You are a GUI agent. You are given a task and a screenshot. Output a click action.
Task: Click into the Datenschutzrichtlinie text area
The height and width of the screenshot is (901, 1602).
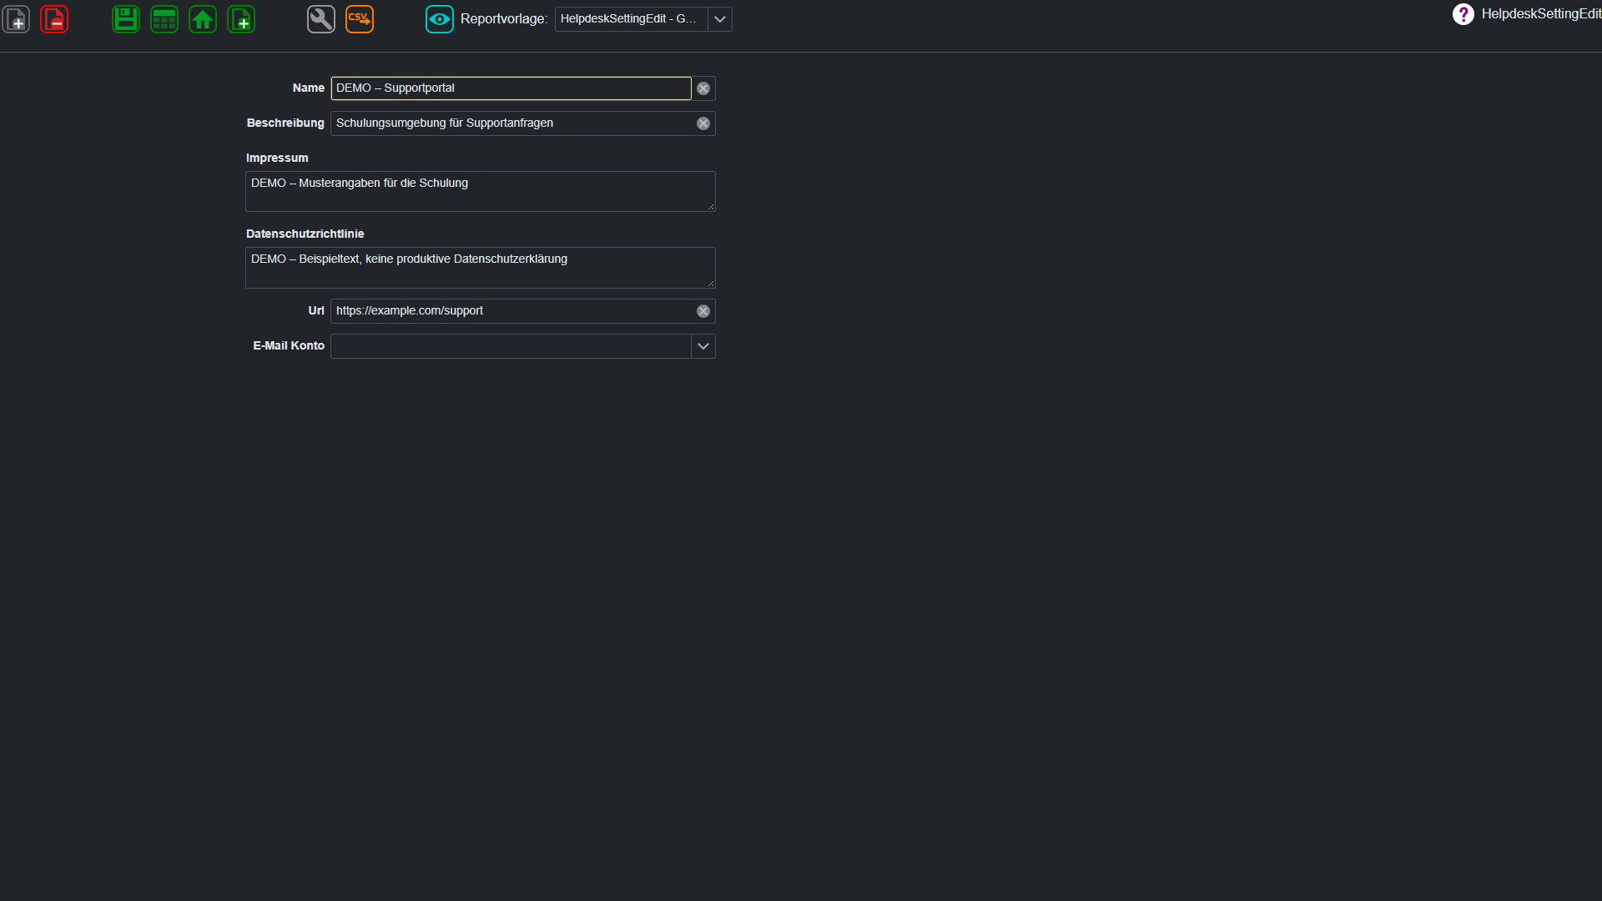coord(481,268)
